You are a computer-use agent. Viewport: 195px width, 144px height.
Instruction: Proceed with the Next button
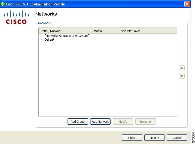point(154,138)
